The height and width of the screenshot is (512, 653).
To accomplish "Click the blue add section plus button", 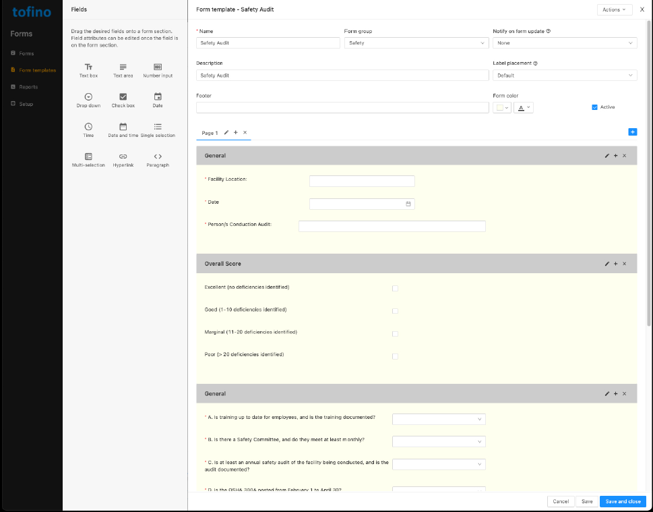I will (x=633, y=132).
